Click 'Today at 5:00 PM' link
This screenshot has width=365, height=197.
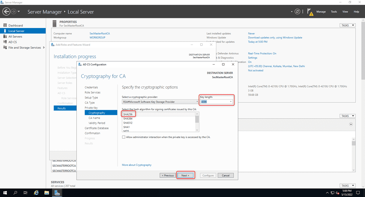[x=258, y=42]
